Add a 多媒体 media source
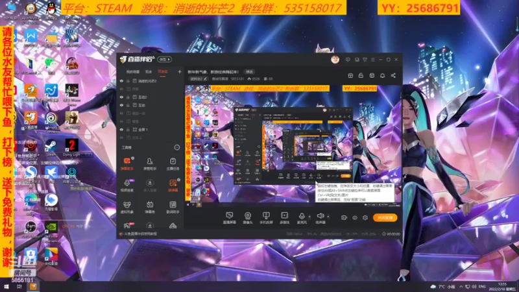Viewport: 519px width, 292px height. (x=284, y=218)
